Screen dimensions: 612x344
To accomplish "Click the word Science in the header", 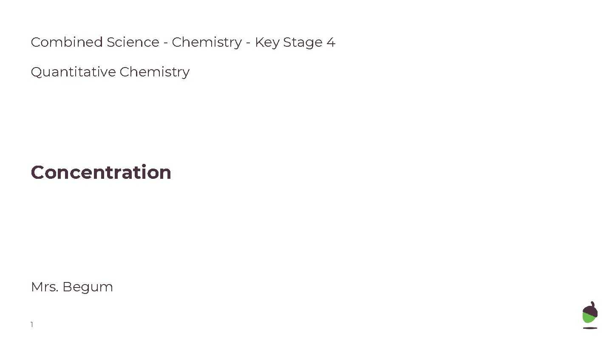I will tap(133, 42).
